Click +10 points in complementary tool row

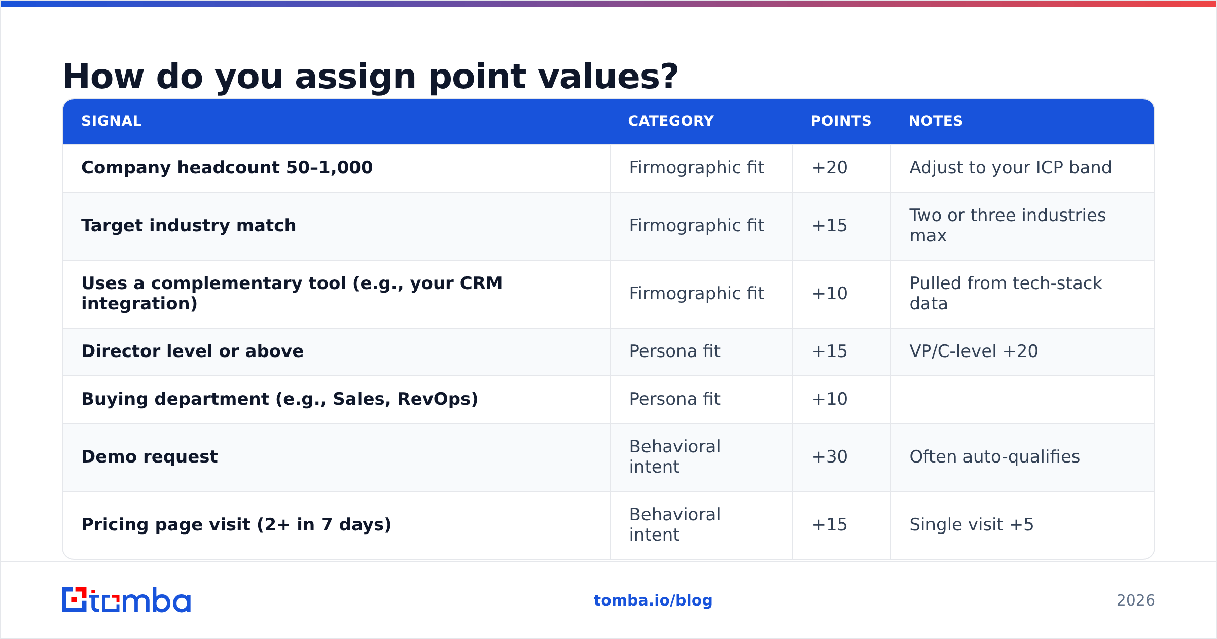pos(830,294)
